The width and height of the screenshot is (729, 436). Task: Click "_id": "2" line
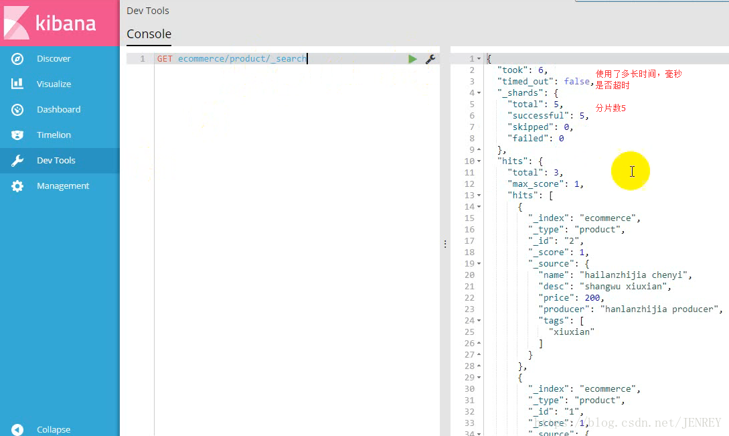click(x=556, y=241)
